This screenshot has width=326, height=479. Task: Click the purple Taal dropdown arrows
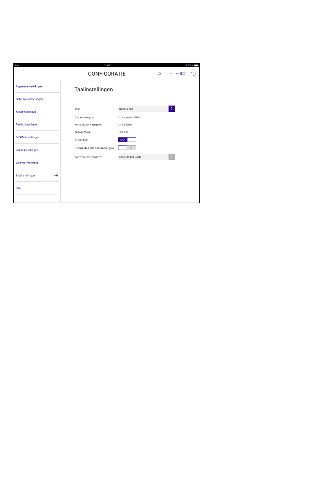pos(172,109)
